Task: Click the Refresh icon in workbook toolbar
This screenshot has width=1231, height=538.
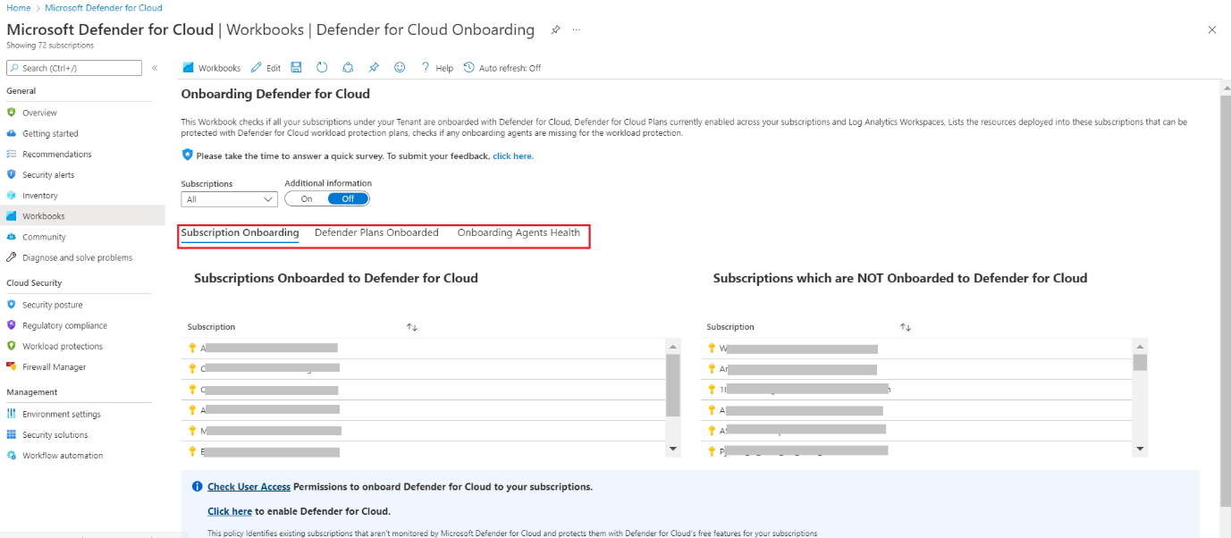Action: [x=322, y=68]
